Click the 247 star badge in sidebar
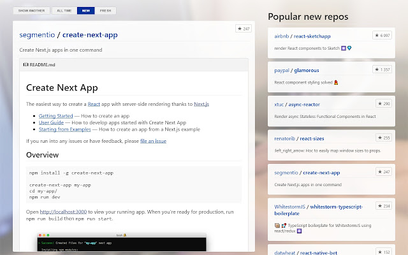 [x=384, y=171]
